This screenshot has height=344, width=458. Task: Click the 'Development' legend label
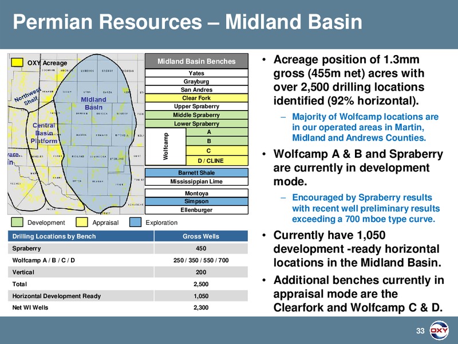pos(46,222)
